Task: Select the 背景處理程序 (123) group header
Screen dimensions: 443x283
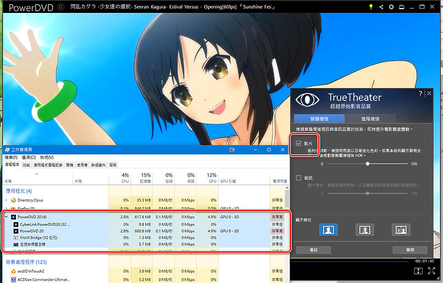Action: [26, 262]
